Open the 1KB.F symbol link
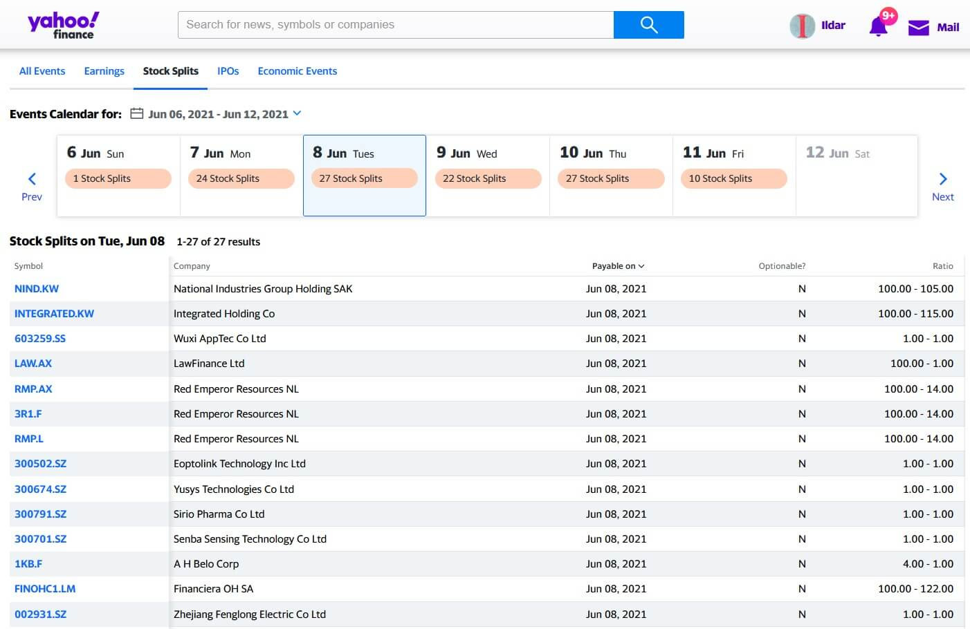This screenshot has width=970, height=629. pyautogui.click(x=28, y=564)
